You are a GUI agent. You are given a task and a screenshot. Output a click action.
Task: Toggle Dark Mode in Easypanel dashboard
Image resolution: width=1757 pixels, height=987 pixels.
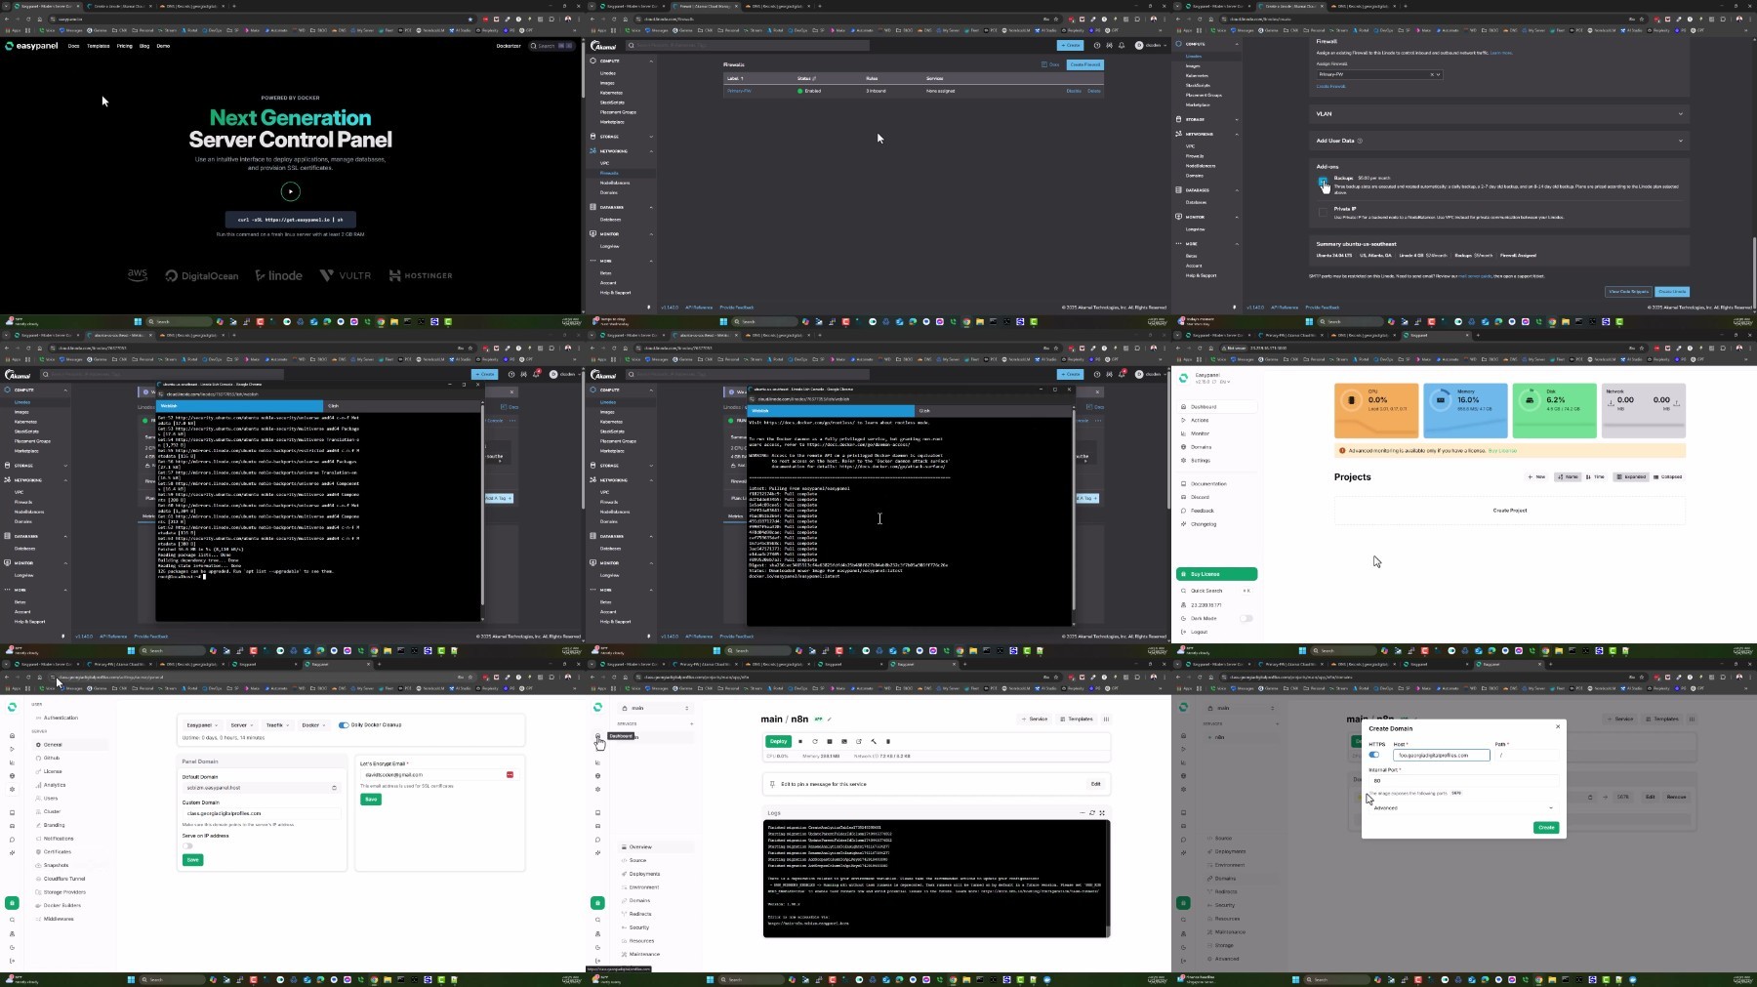point(1246,618)
